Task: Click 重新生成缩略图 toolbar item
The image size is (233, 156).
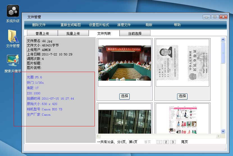Action: click(70, 25)
